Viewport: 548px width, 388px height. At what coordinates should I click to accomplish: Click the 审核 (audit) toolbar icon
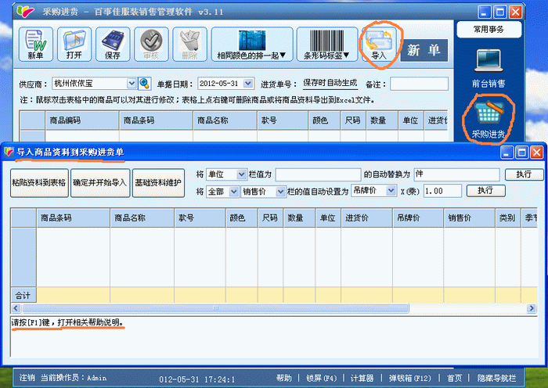click(x=151, y=45)
